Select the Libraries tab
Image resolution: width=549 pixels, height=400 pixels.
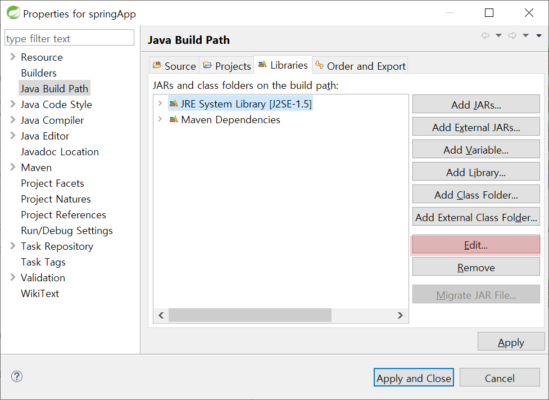[283, 65]
